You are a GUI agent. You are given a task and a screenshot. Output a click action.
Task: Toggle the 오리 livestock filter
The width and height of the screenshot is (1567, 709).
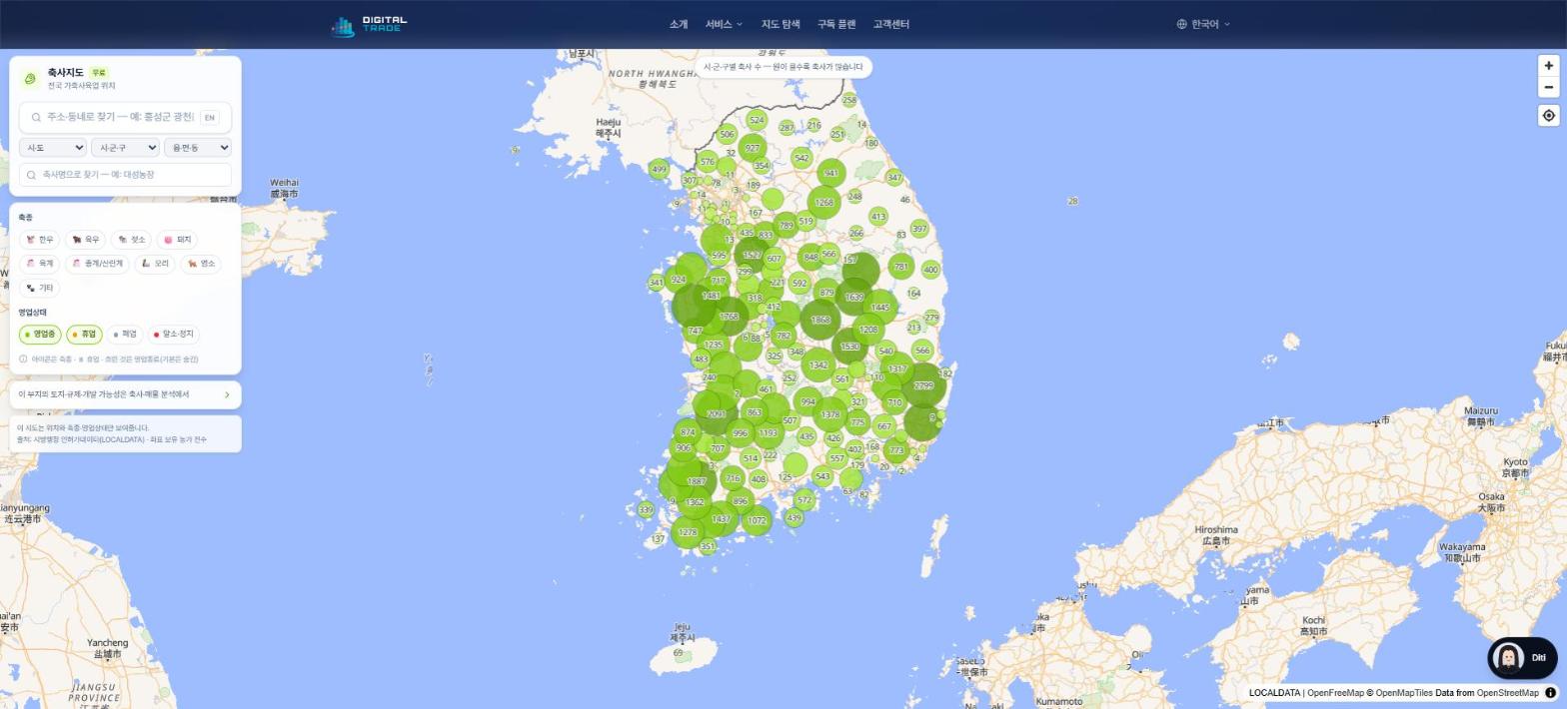[155, 264]
